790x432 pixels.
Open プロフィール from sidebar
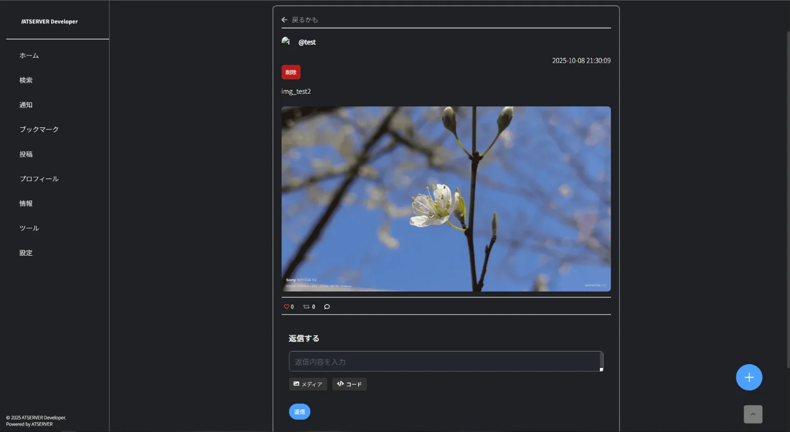[39, 179]
